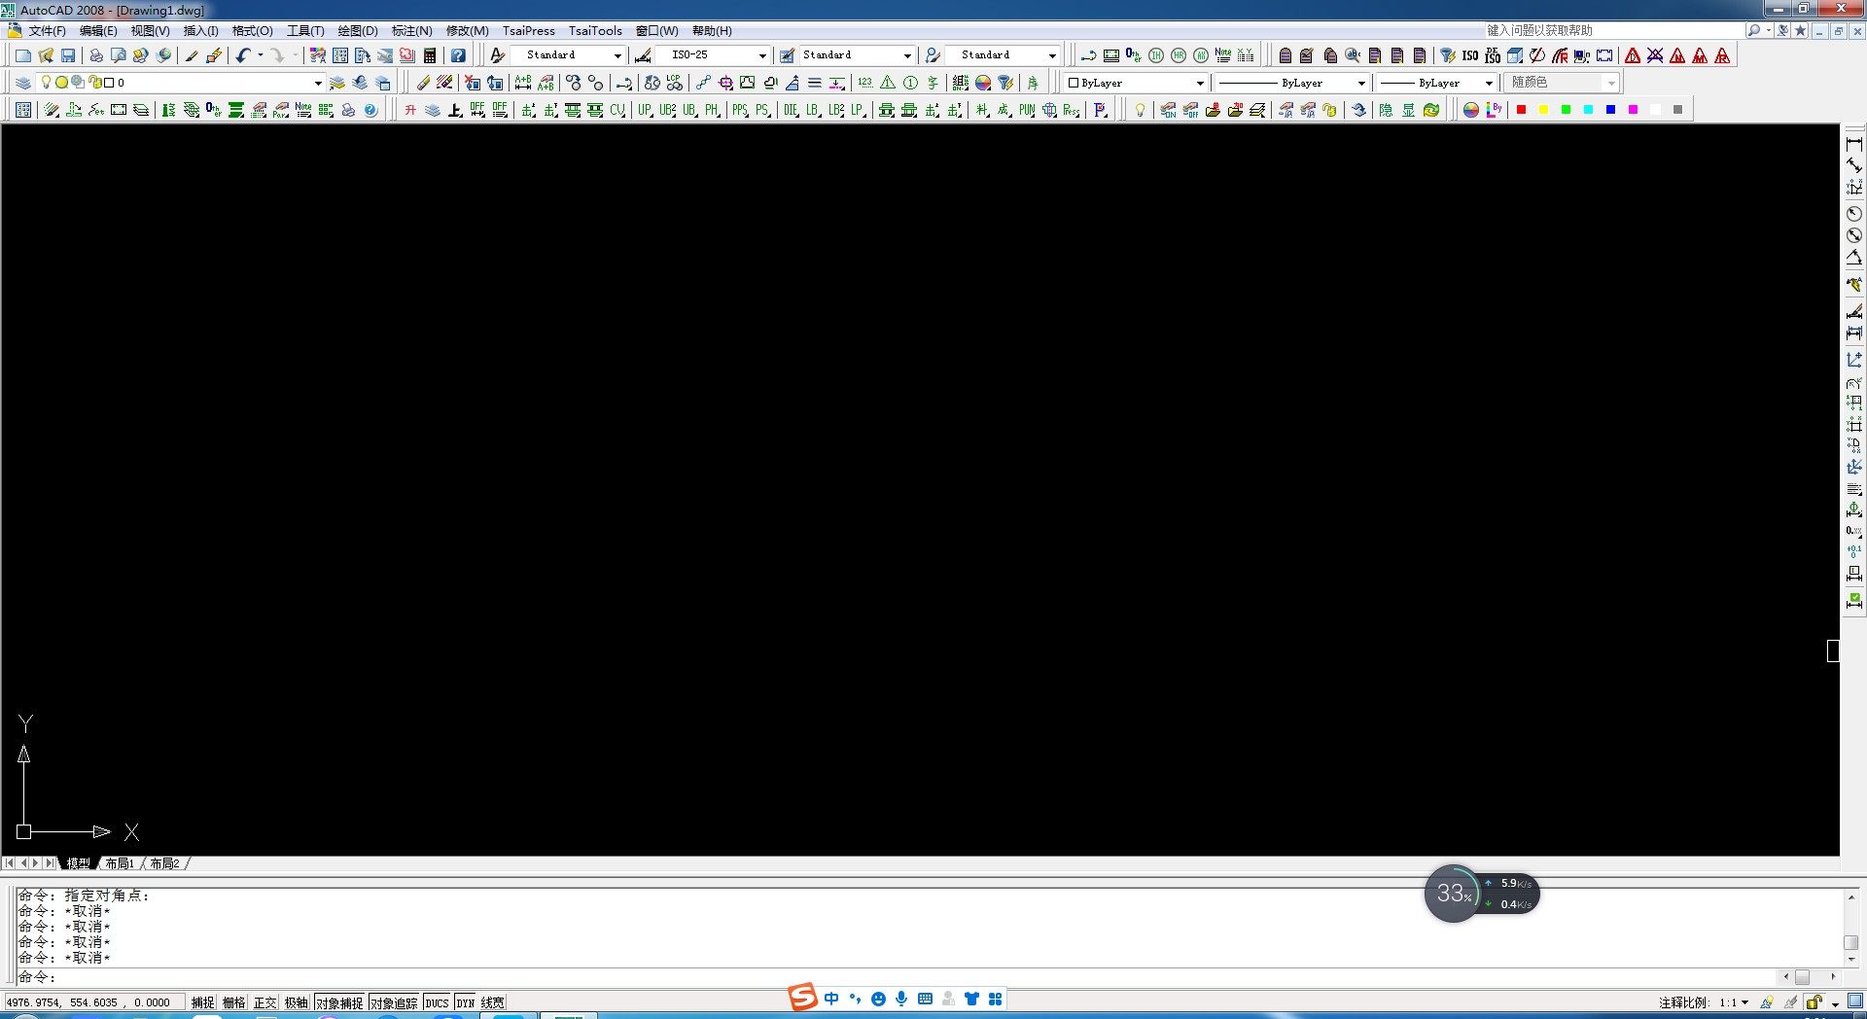Select the 模型 model tab
Image resolution: width=1867 pixels, height=1019 pixels.
(x=79, y=863)
